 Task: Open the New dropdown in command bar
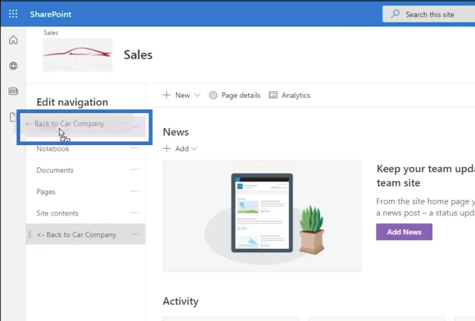tap(182, 95)
